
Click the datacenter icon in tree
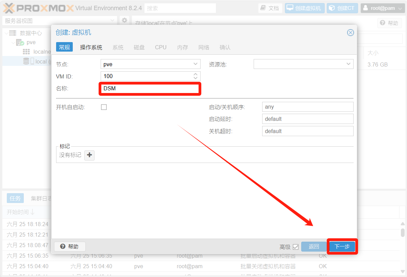coord(13,33)
